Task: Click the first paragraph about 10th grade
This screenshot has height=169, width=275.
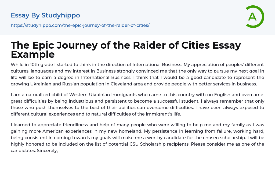Action: (x=137, y=74)
